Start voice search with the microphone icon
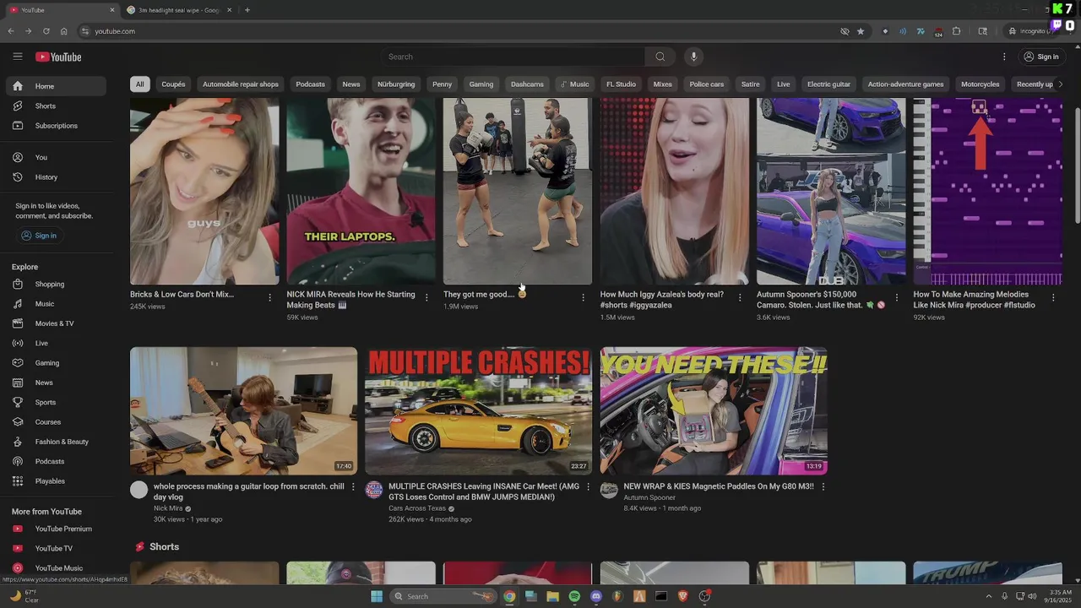Screen dimensions: 1081x608 point(693,57)
